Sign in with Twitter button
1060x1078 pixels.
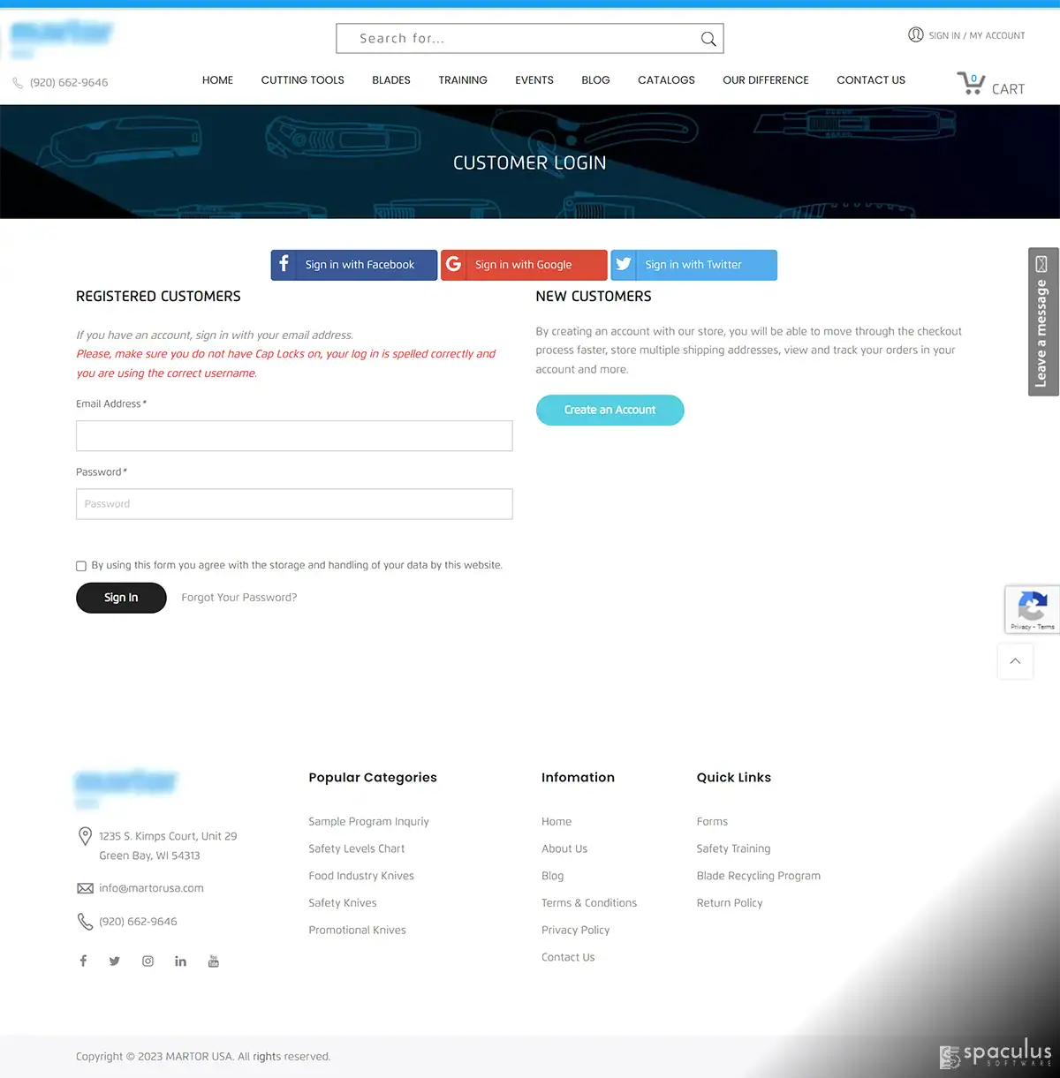click(x=693, y=265)
